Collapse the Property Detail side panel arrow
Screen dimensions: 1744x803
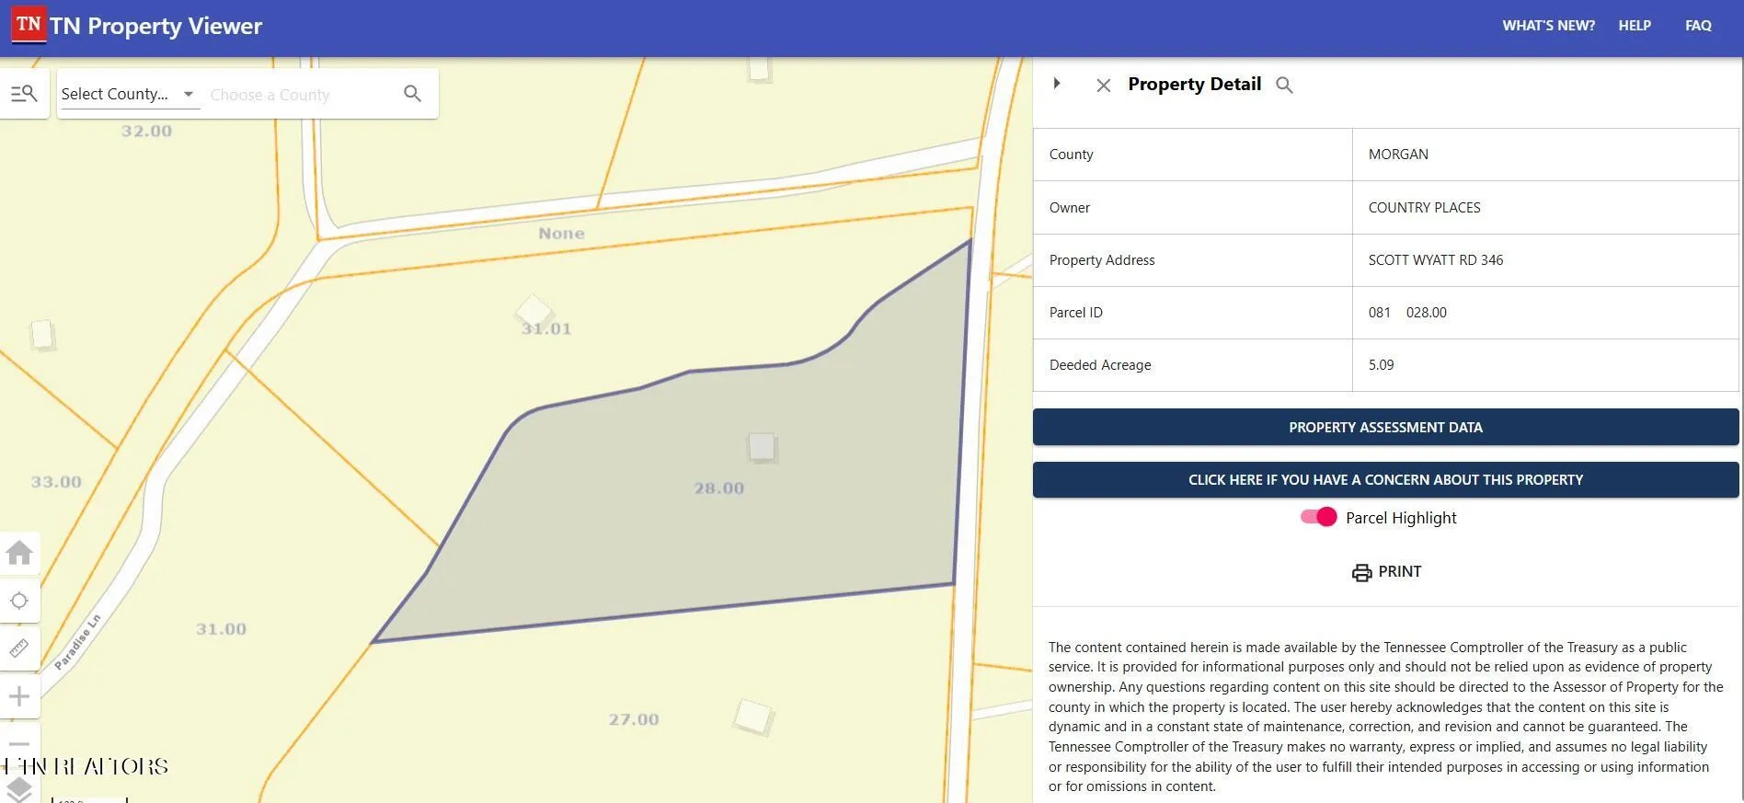coord(1057,84)
